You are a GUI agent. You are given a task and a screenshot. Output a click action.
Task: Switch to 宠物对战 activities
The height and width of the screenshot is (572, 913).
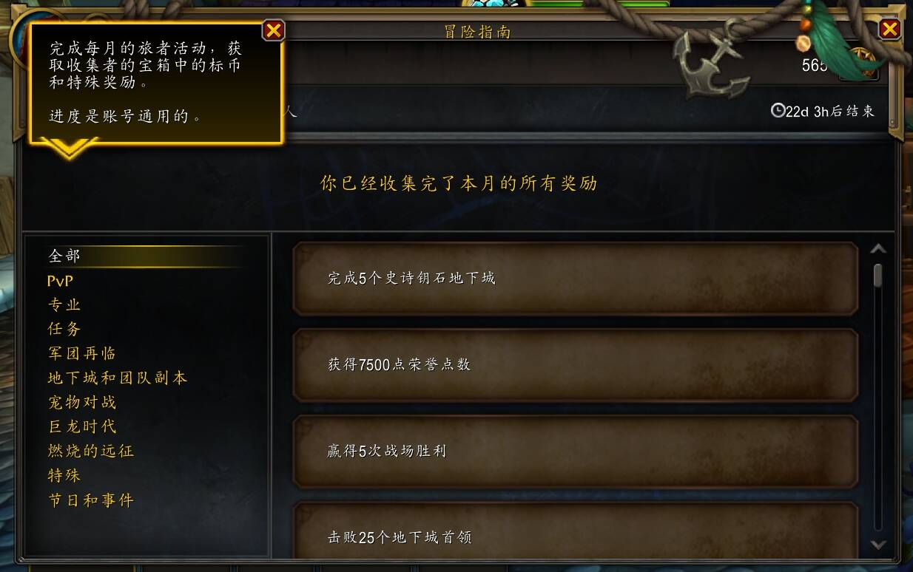point(82,402)
